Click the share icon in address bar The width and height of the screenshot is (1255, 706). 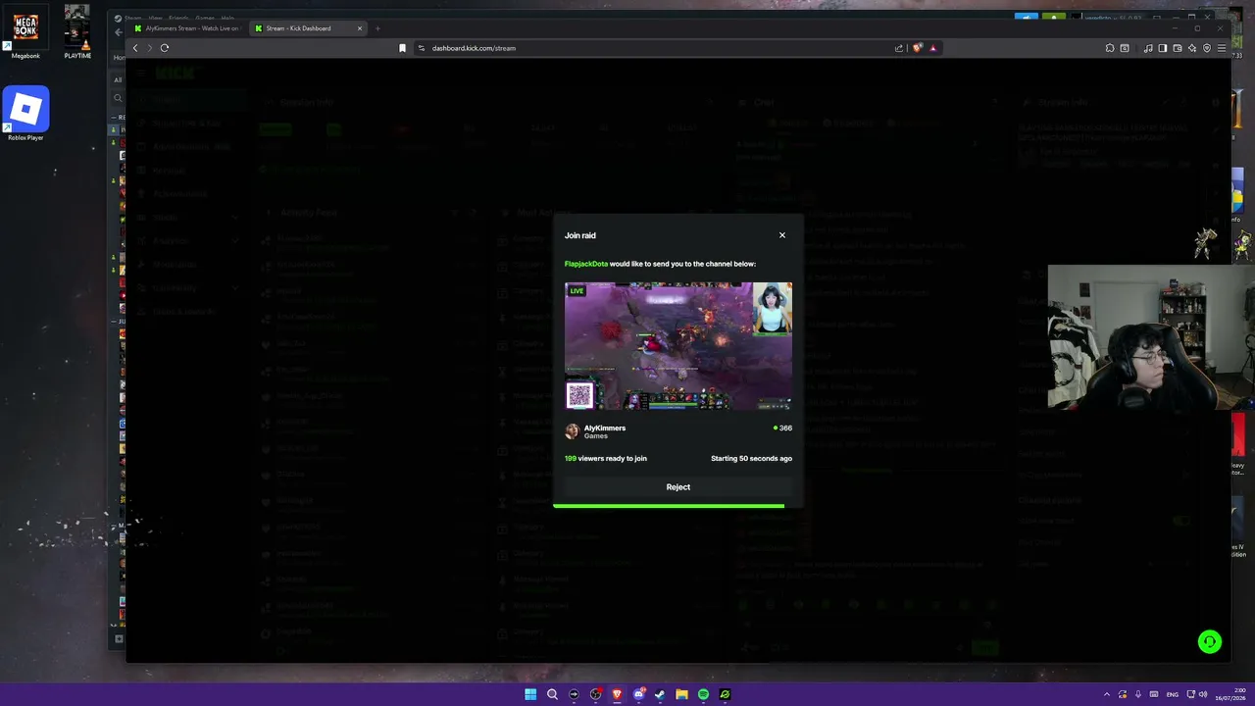tap(899, 48)
